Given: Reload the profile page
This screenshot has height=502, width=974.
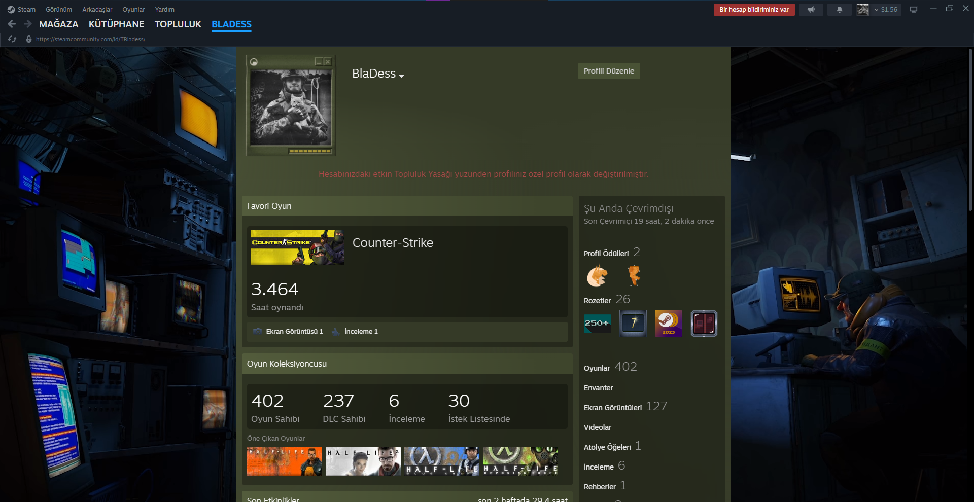Looking at the screenshot, I should tap(13, 39).
